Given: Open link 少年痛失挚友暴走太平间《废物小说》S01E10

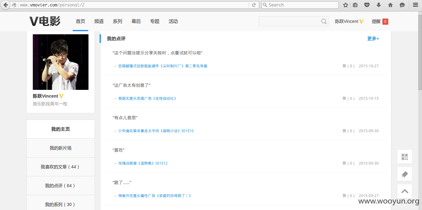Looking at the screenshot, I should (156, 131).
